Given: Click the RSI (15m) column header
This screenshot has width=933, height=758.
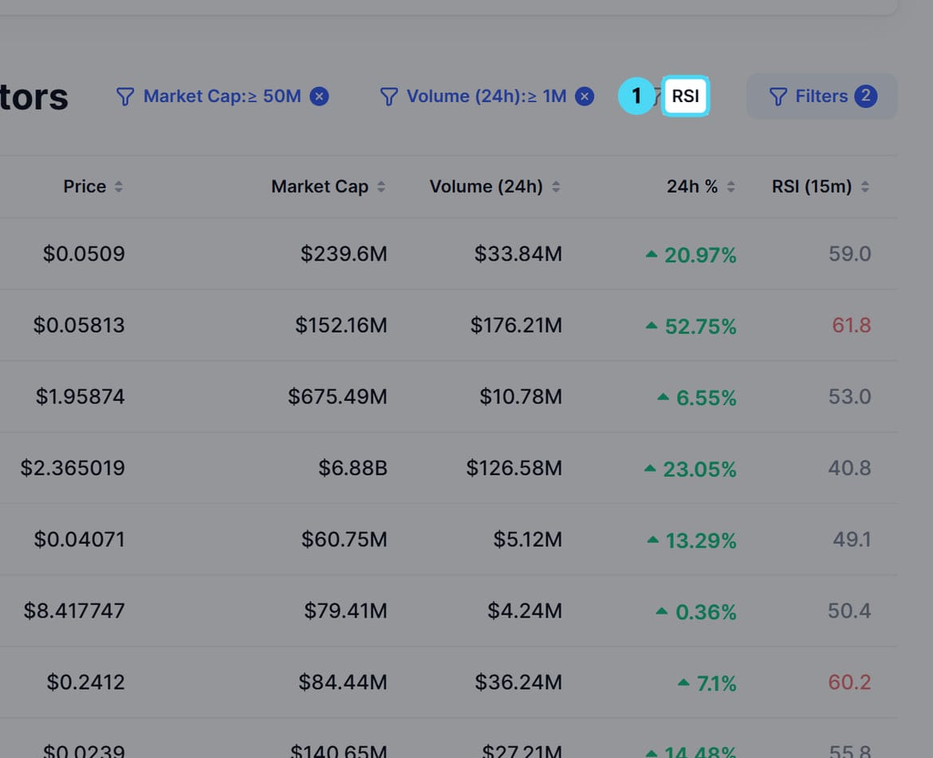Looking at the screenshot, I should click(x=812, y=187).
